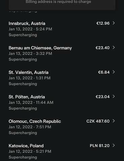Tap the chevron next to PLN 81.20
124x161 pixels.
point(114,146)
